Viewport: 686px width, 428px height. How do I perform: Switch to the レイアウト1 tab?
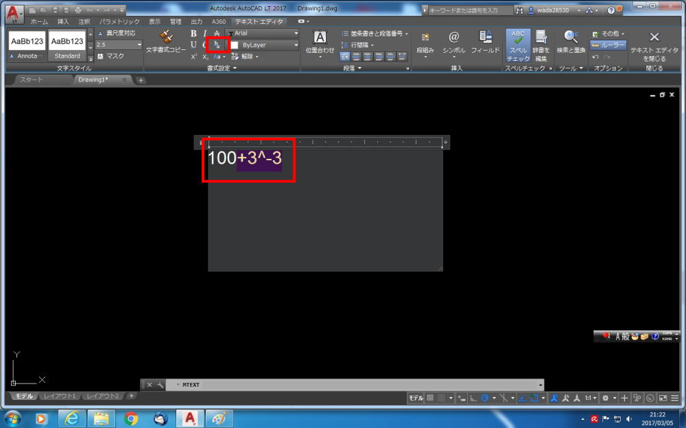pyautogui.click(x=60, y=396)
